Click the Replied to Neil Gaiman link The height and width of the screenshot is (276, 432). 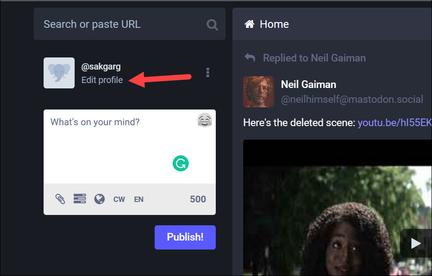pyautogui.click(x=314, y=58)
